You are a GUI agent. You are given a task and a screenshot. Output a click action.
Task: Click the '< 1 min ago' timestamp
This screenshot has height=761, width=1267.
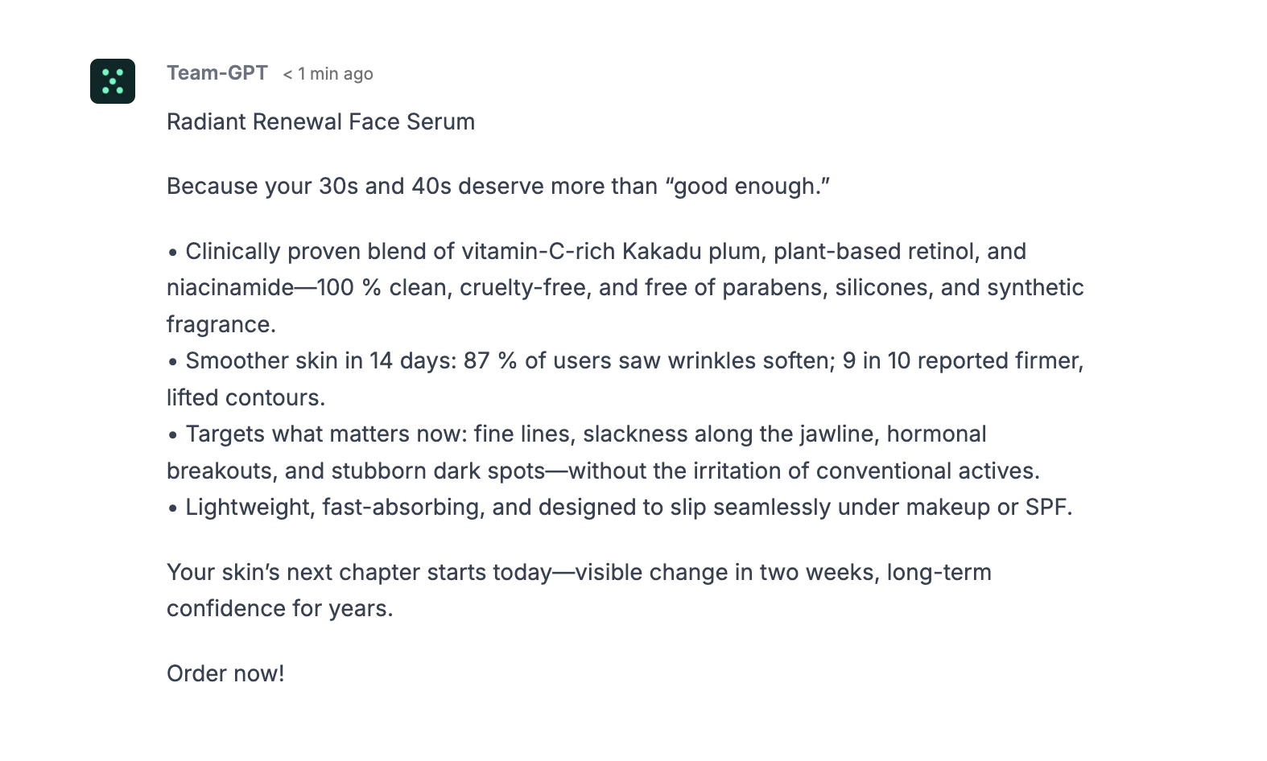click(x=328, y=74)
